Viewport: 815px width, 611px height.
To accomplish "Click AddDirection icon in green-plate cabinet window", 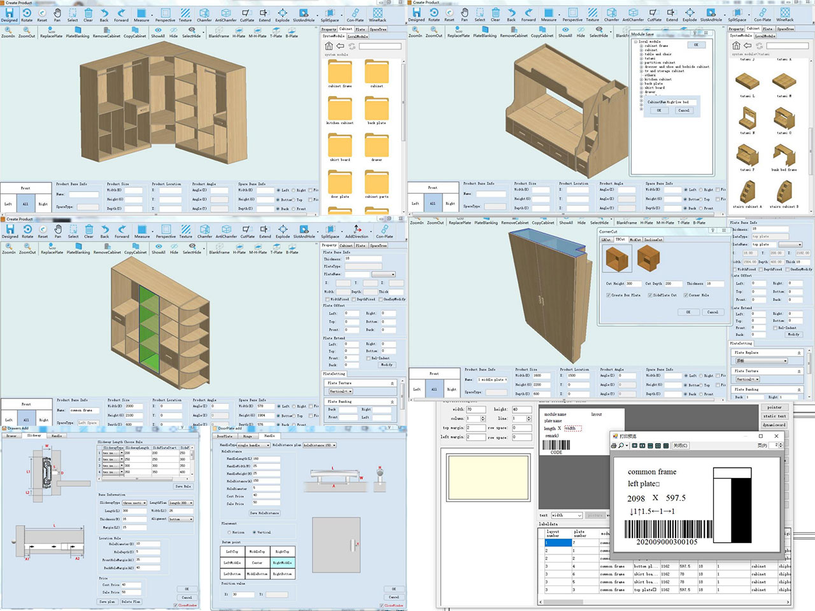I will pyautogui.click(x=357, y=230).
